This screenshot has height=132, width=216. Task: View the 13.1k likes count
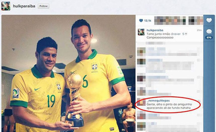pos(148,21)
